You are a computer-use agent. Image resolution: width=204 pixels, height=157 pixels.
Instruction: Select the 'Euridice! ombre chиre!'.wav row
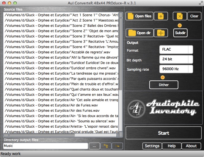(x=61, y=68)
